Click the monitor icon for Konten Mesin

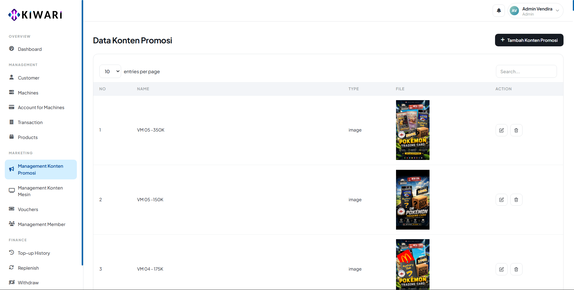tap(12, 191)
